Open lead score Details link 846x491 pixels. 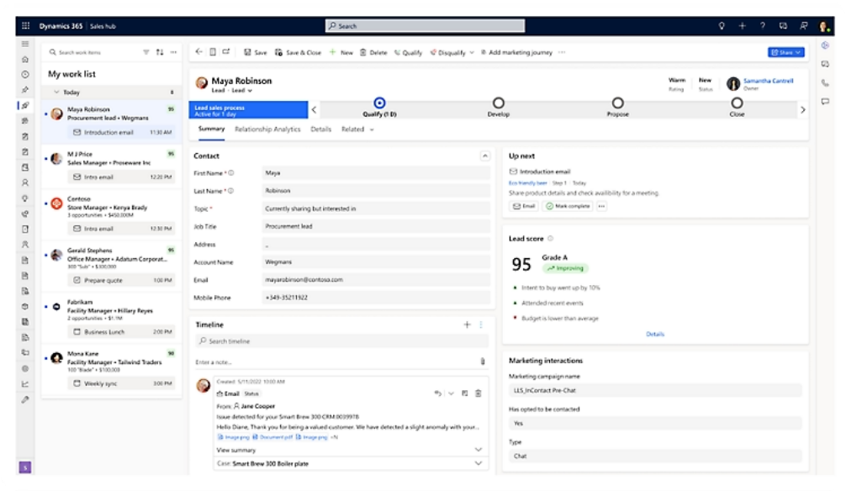[655, 334]
